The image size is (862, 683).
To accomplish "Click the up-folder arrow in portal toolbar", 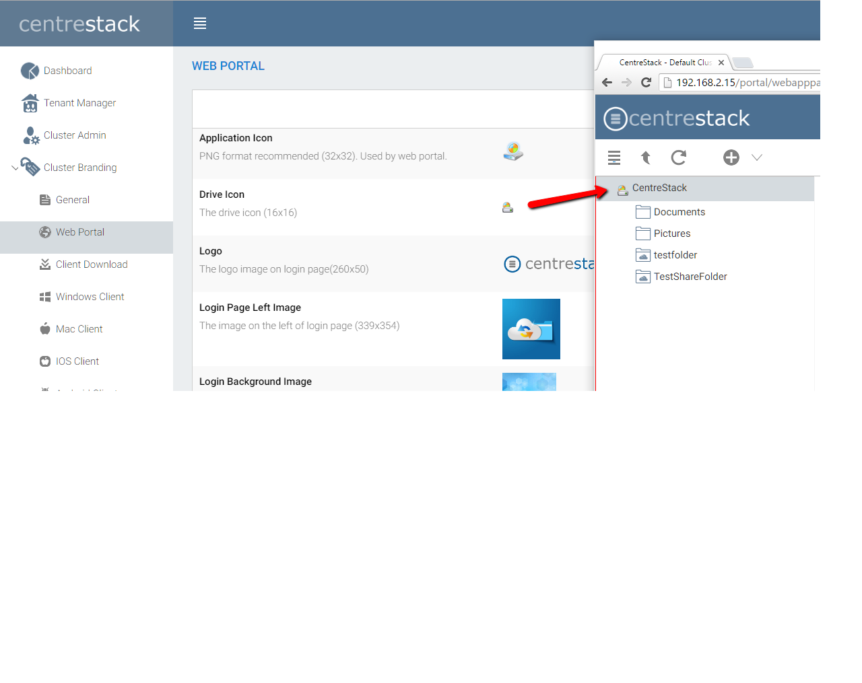I will coord(646,157).
